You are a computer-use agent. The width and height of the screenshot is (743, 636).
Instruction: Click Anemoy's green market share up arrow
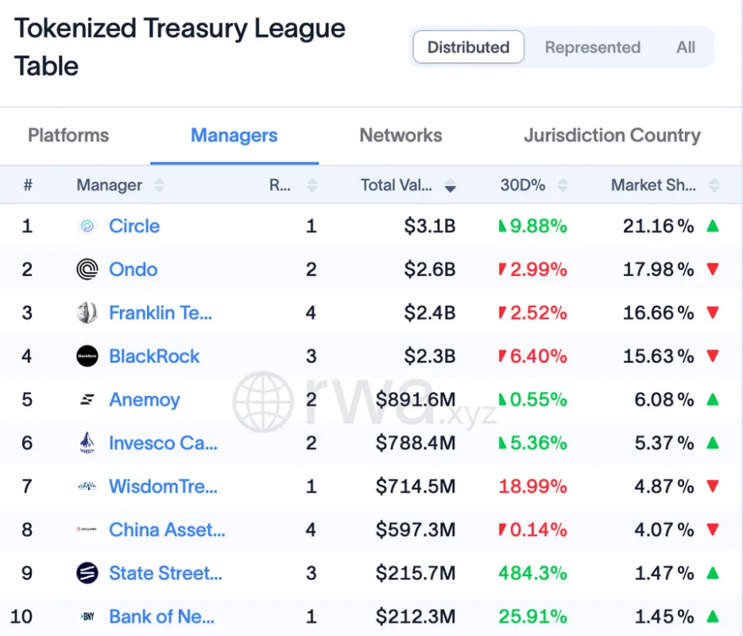713,400
